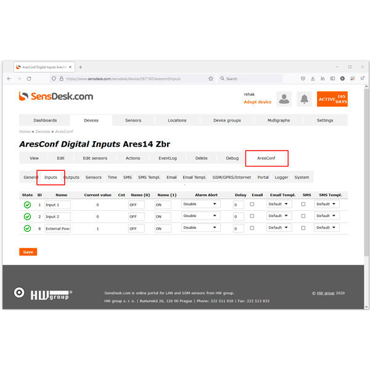Click the browser back arrow

click(9, 78)
